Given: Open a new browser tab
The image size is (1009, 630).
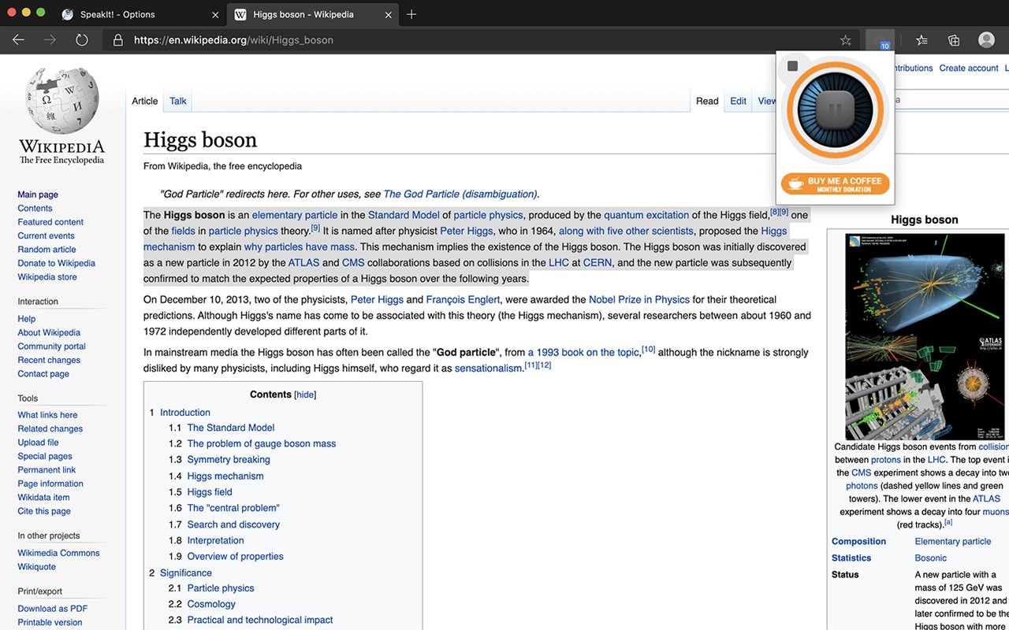Looking at the screenshot, I should [411, 14].
